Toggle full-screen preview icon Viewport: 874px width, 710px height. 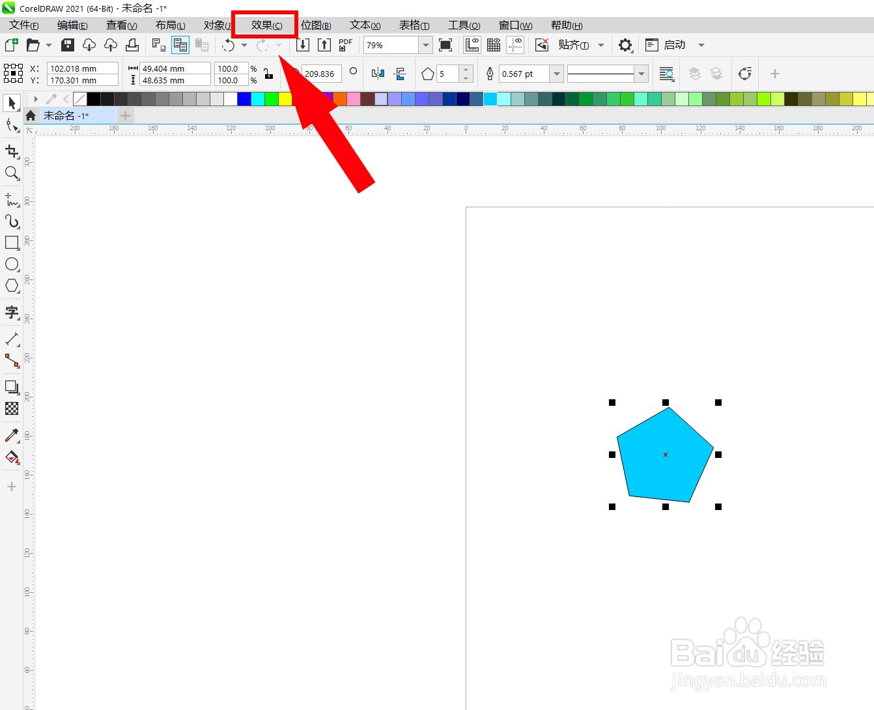445,45
